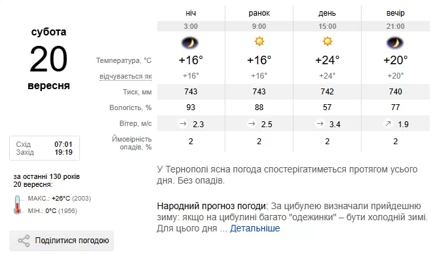Click the wind arrow beside 3.4 m/s
The image size is (437, 255).
[320, 124]
